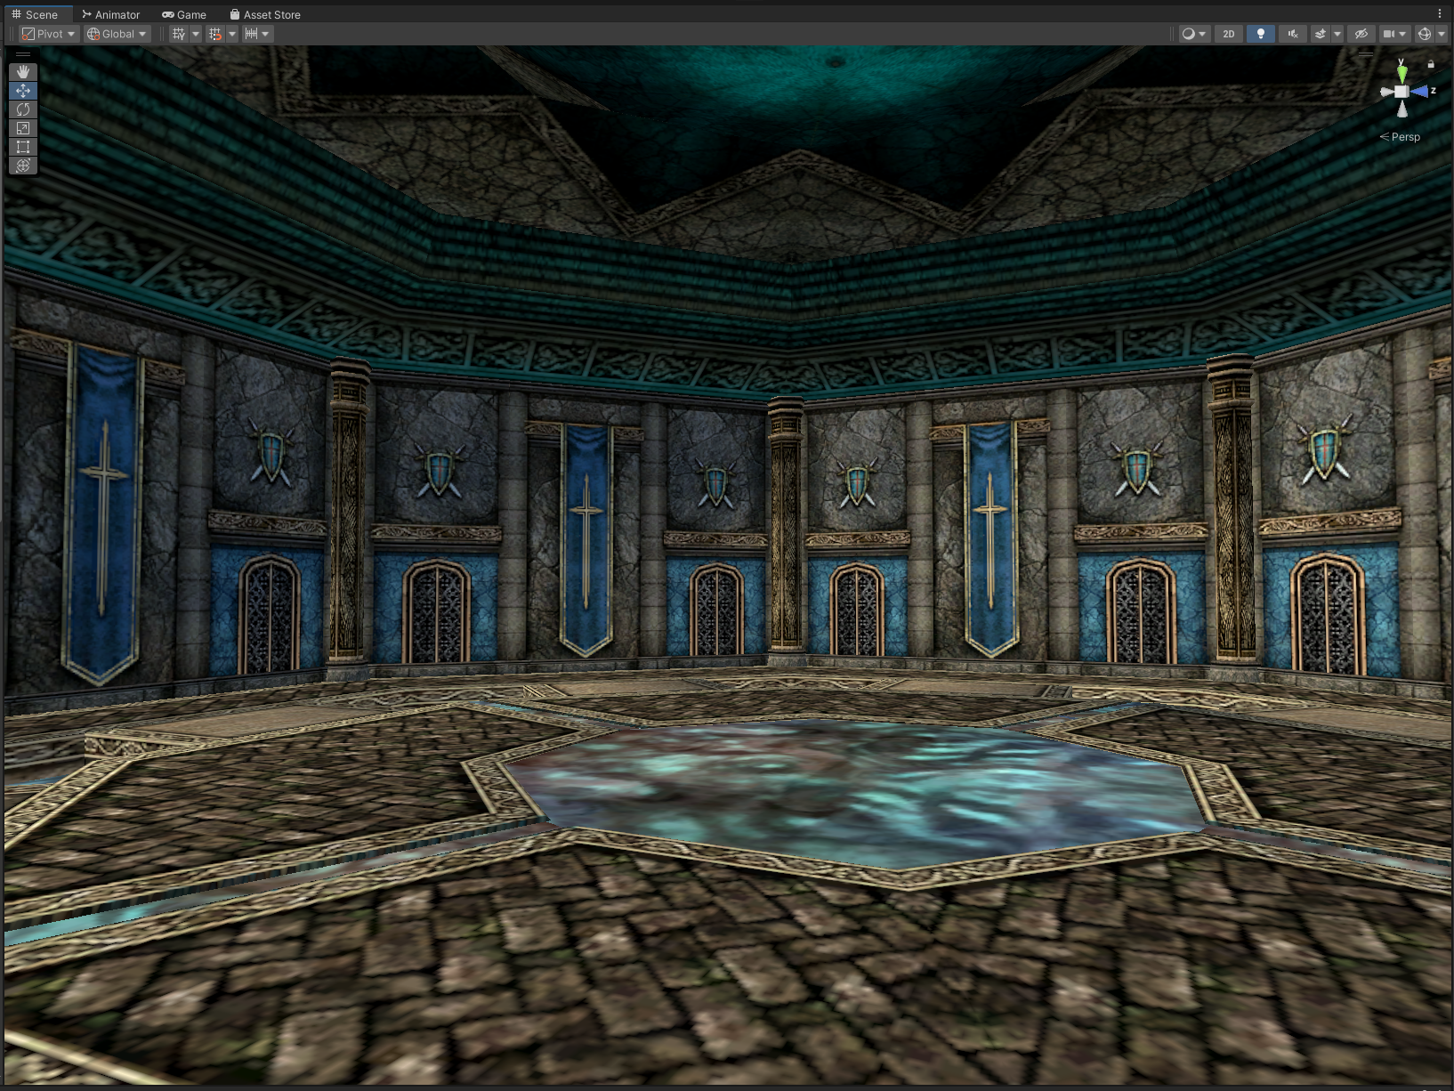Toggle hidden objects visibility eye
Viewport: 1454px width, 1091px height.
[x=1361, y=34]
